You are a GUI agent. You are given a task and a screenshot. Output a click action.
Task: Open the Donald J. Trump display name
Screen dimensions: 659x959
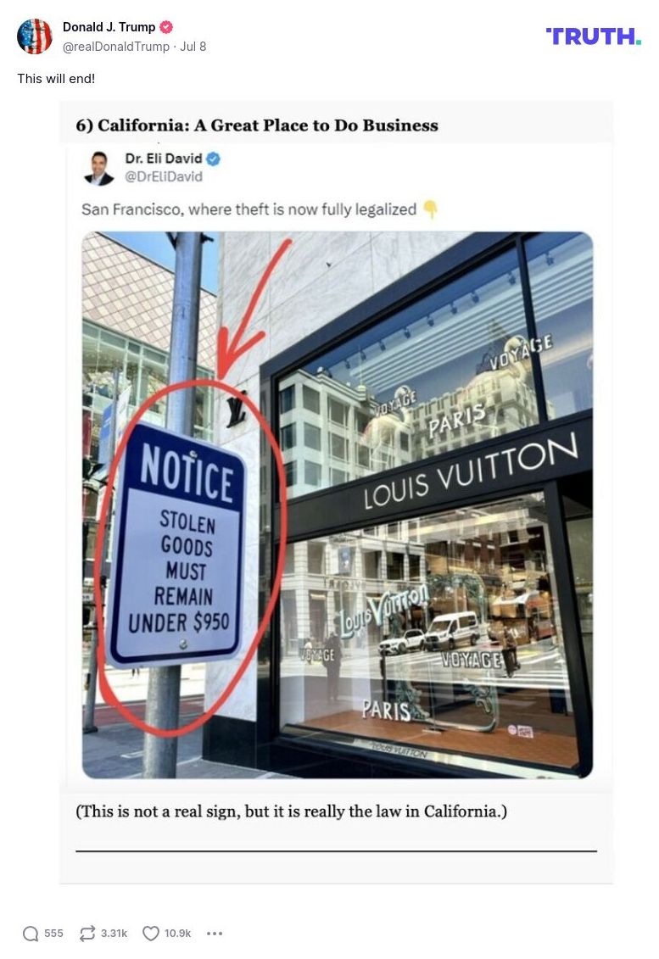click(109, 27)
